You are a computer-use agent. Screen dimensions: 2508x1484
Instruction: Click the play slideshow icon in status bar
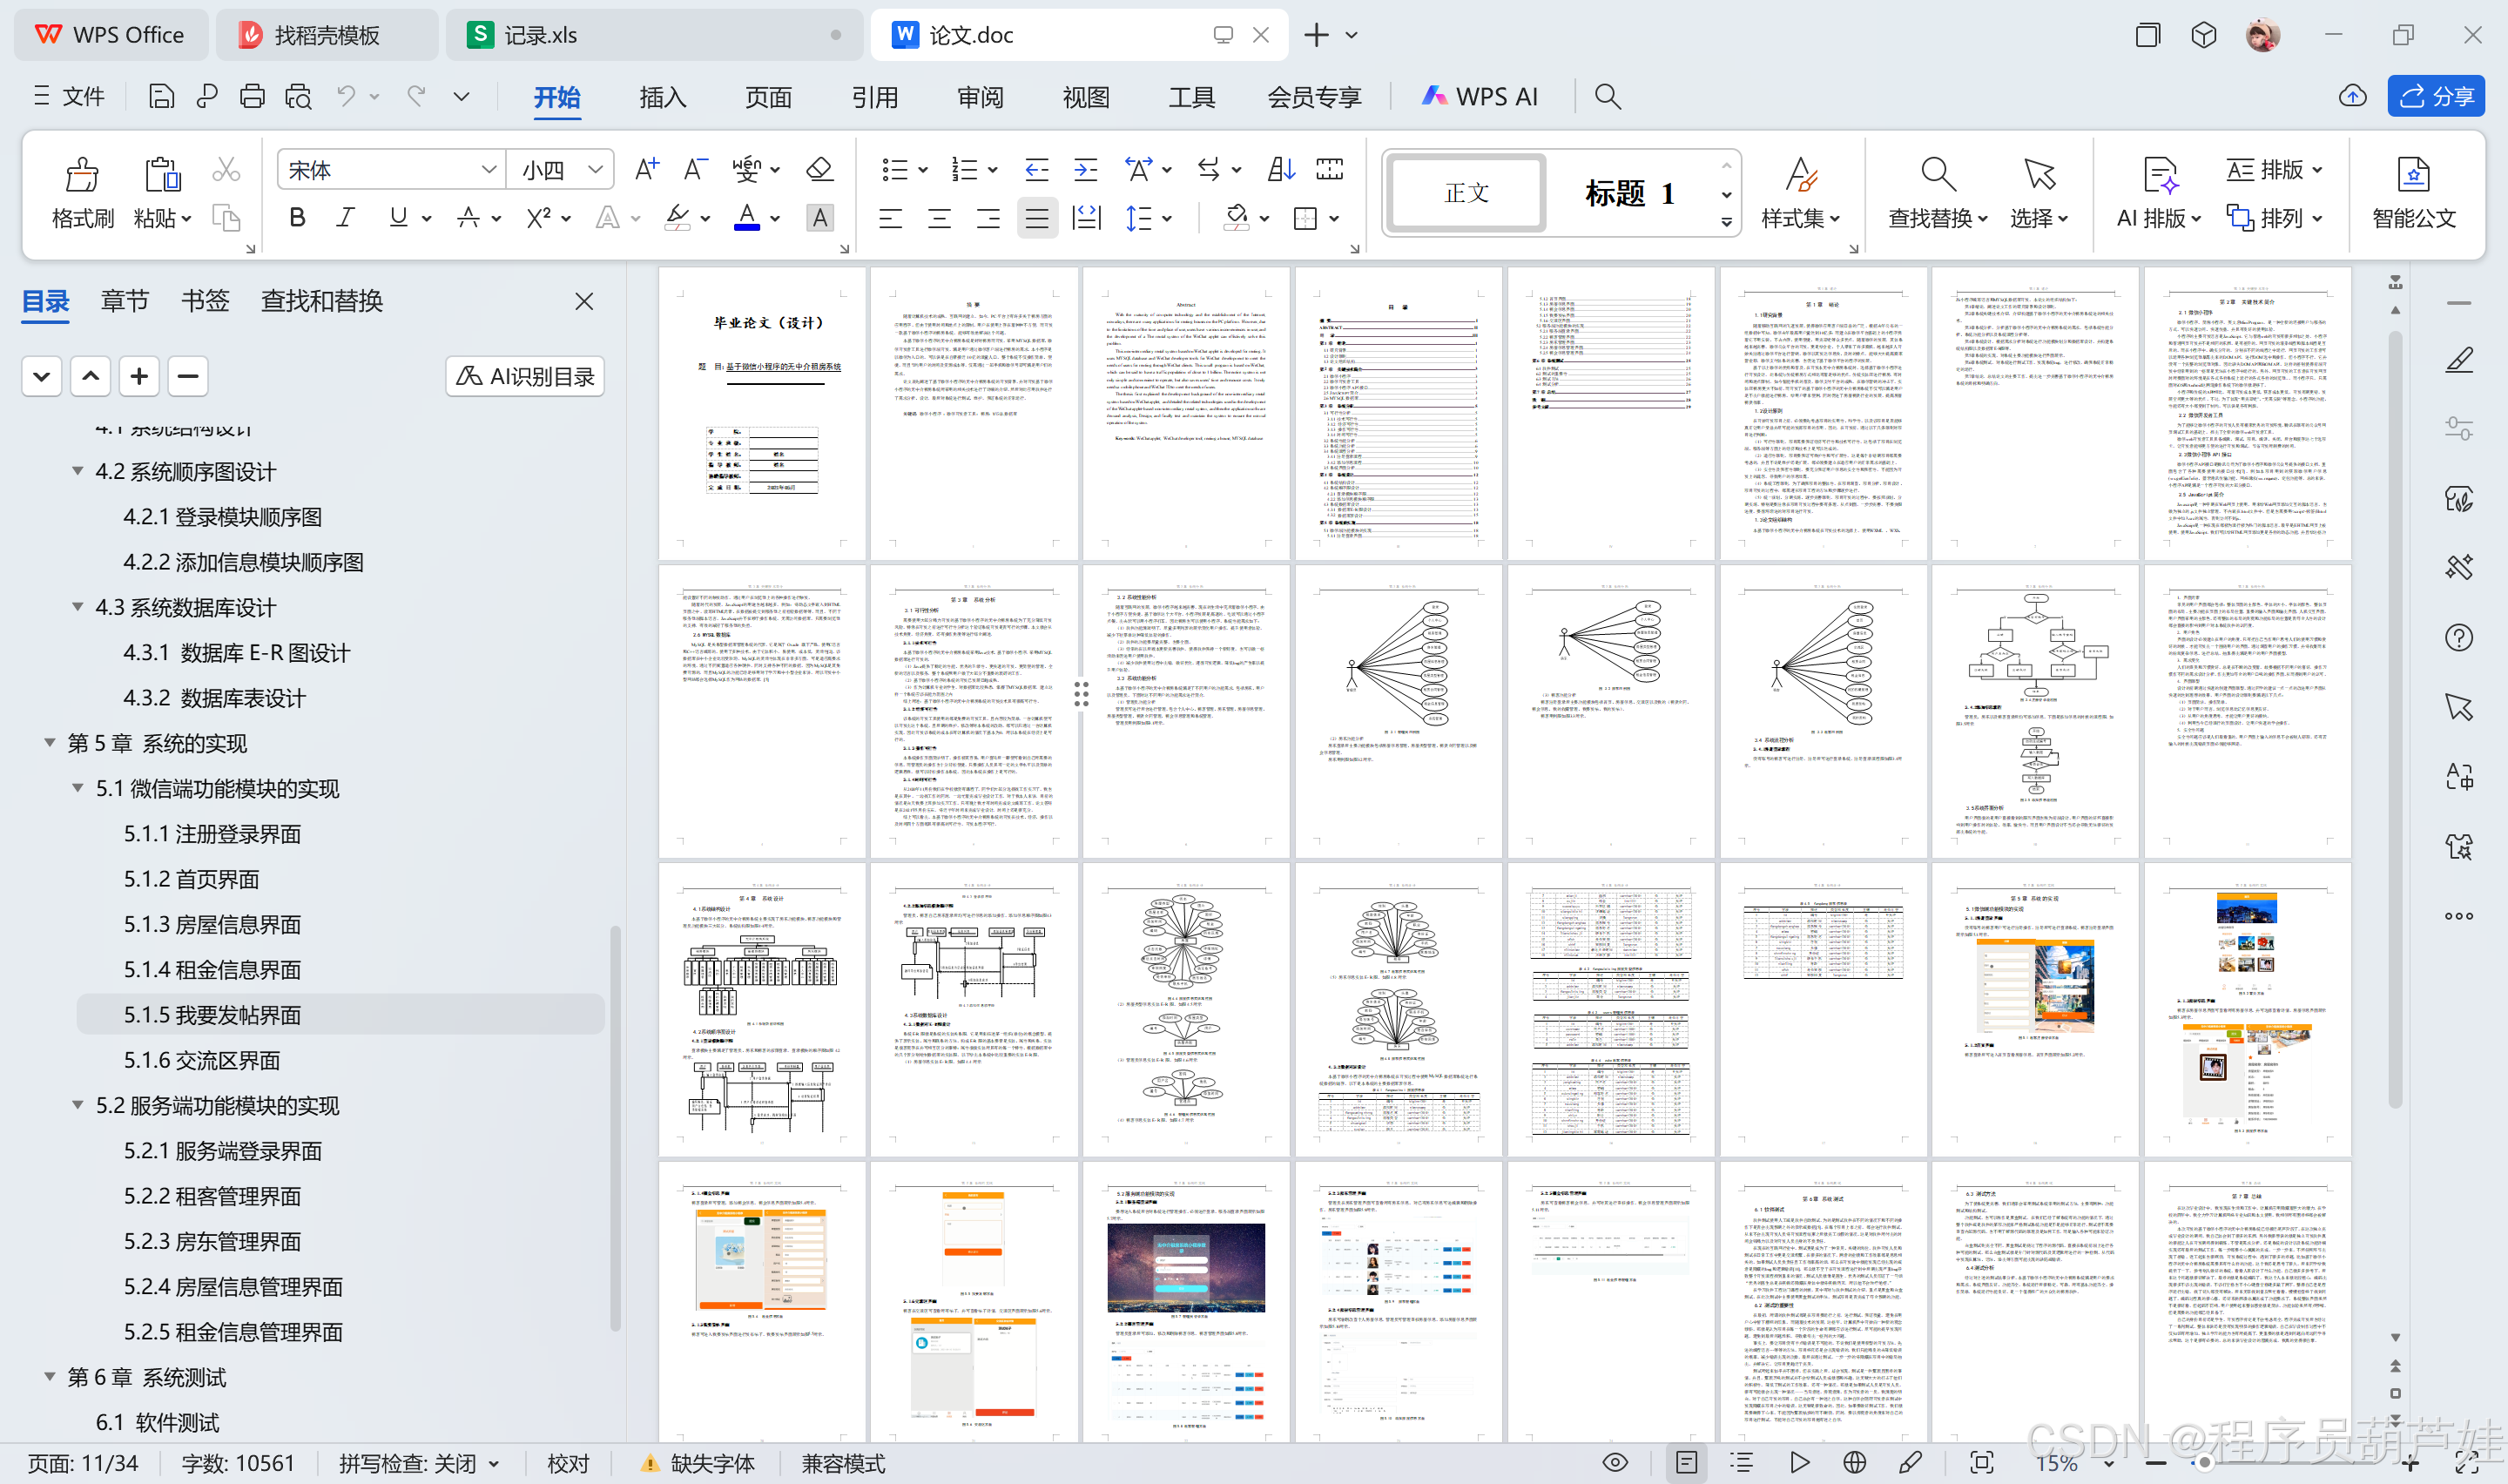tap(1799, 1463)
